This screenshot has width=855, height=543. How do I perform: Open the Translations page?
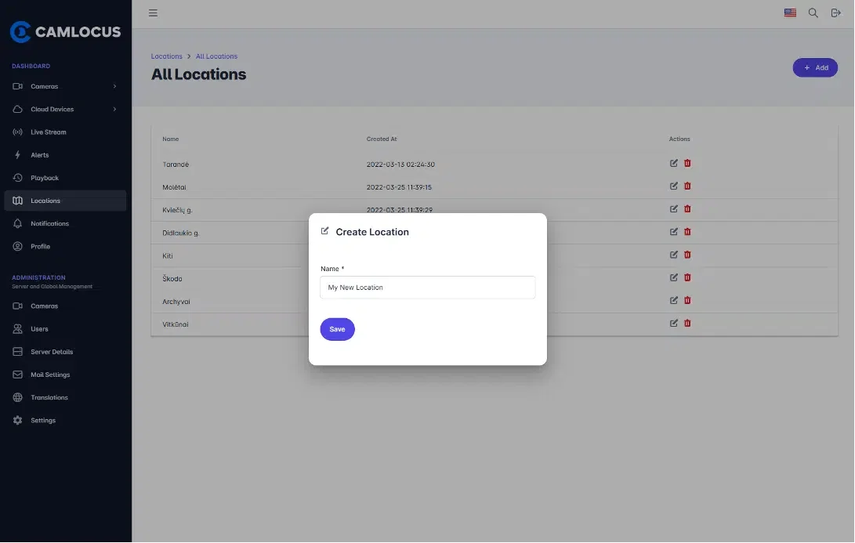tap(65, 397)
